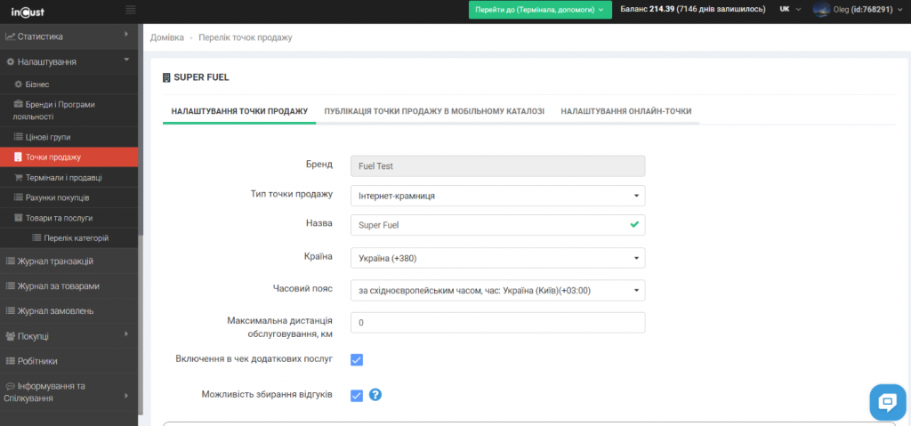The image size is (911, 426).
Task: Click the Назва input field
Action: point(489,226)
